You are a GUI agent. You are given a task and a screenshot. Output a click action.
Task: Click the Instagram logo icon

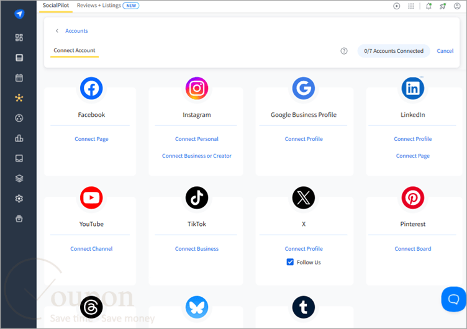tap(197, 88)
